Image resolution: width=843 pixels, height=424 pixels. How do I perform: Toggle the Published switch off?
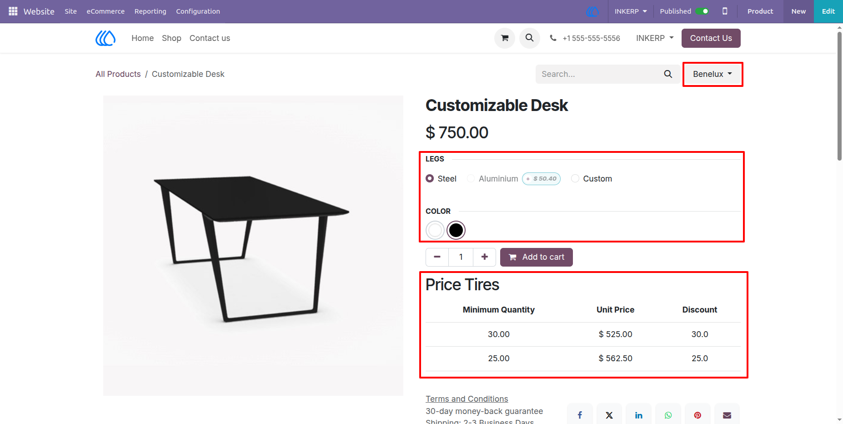coord(702,11)
